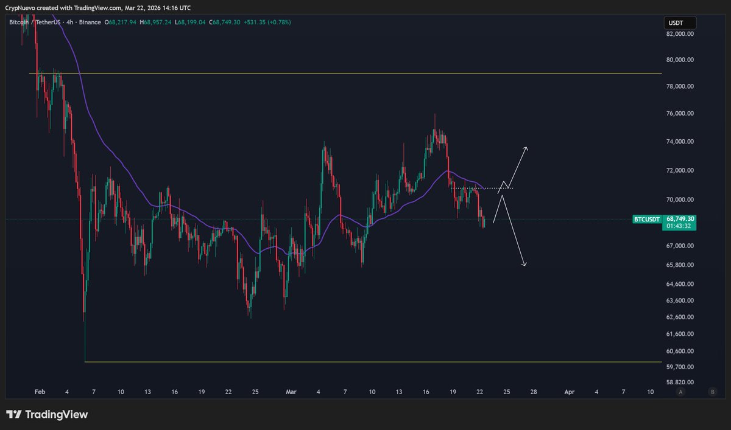This screenshot has width=731, height=430.
Task: Click the 58,820.00 price axis label
Action: [x=680, y=382]
